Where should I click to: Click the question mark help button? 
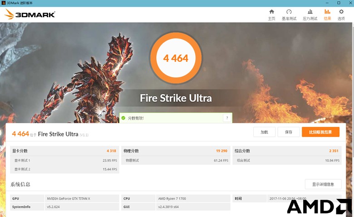tap(227, 118)
